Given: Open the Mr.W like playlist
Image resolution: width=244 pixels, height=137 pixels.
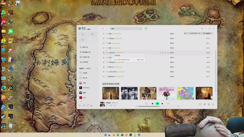Looking at the screenshot, I should point(84,88).
